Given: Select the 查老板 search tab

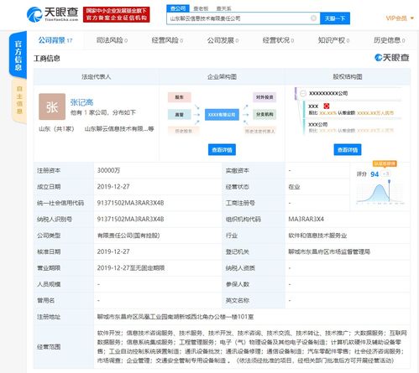Looking at the screenshot, I should [201, 8].
